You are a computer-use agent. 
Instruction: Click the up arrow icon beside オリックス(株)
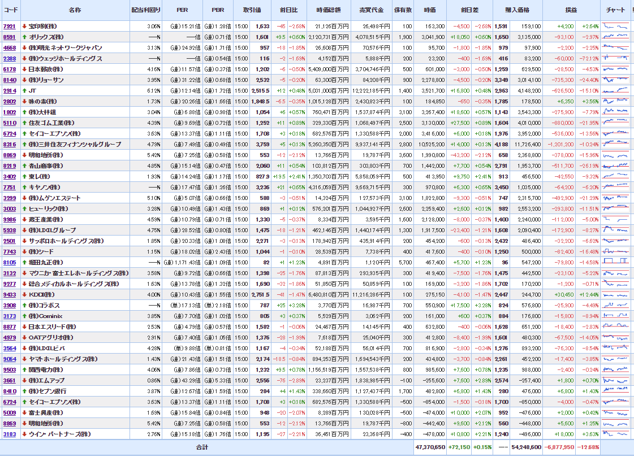(24, 37)
